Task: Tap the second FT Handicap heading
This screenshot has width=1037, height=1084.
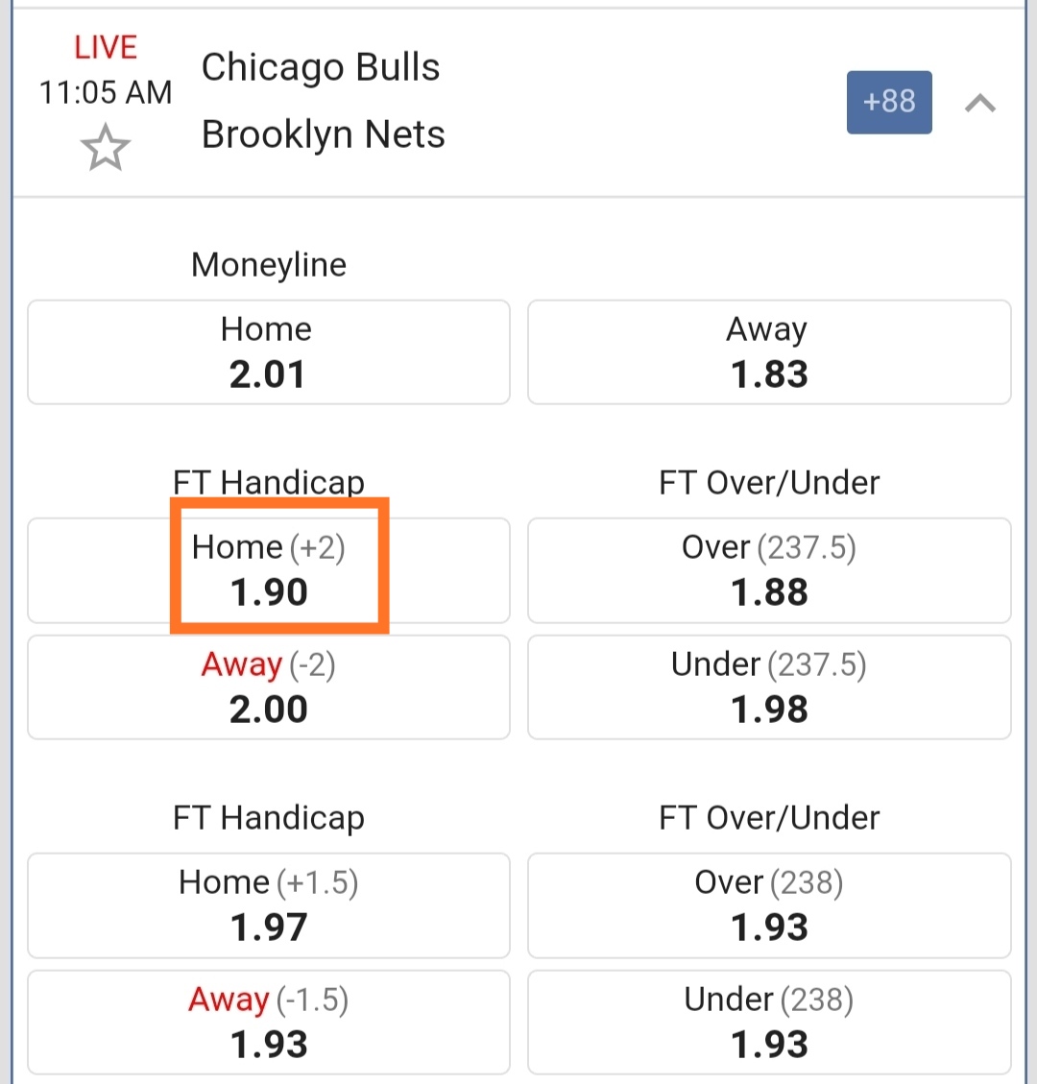Action: (x=269, y=818)
